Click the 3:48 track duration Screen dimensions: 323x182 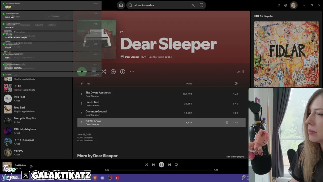[x=235, y=94]
